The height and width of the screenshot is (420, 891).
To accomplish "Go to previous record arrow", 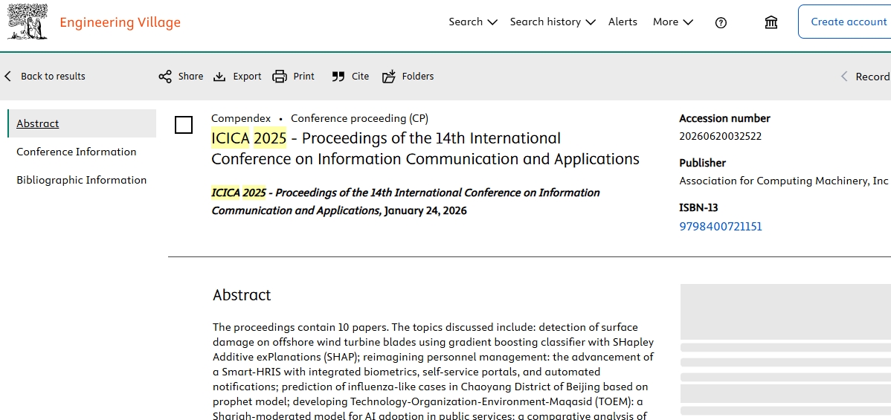I will [844, 76].
